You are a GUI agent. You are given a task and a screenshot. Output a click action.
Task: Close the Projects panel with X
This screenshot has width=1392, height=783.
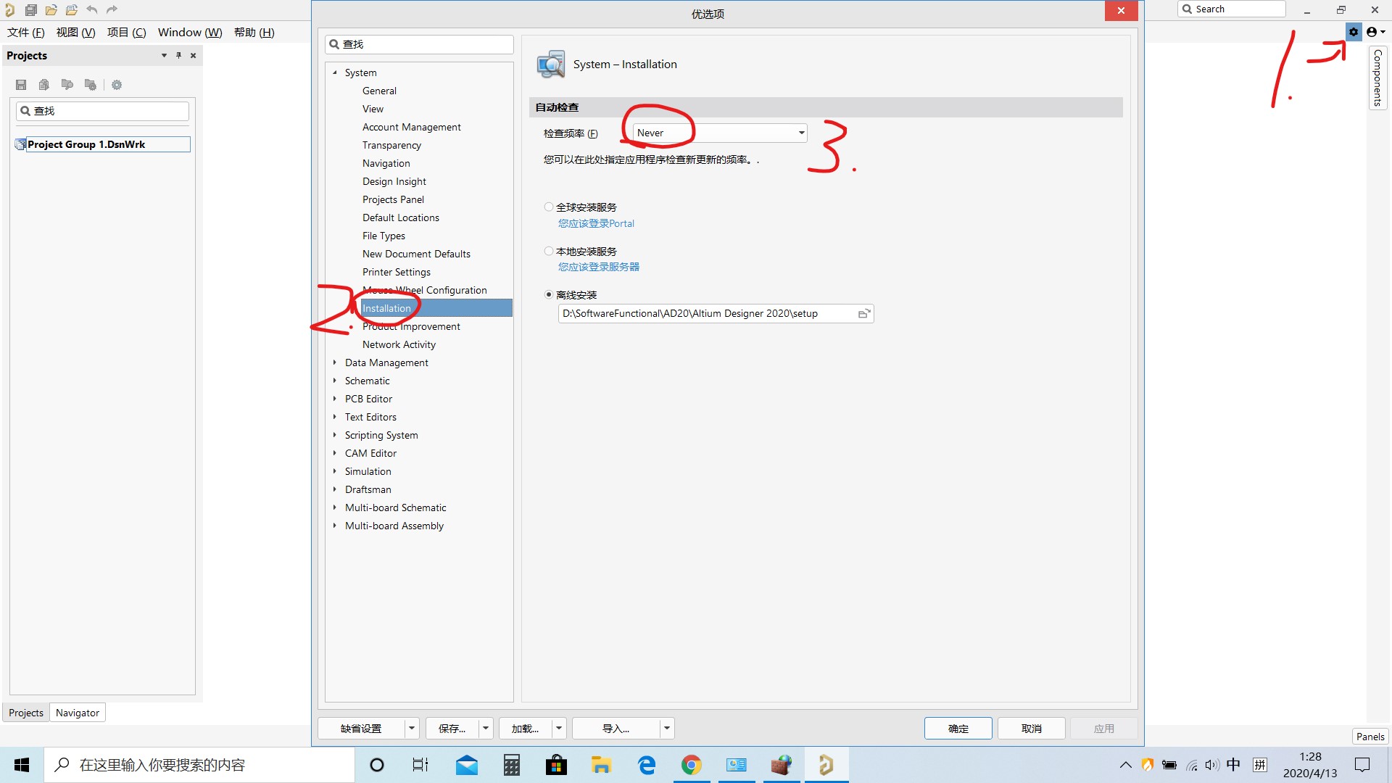tap(193, 56)
